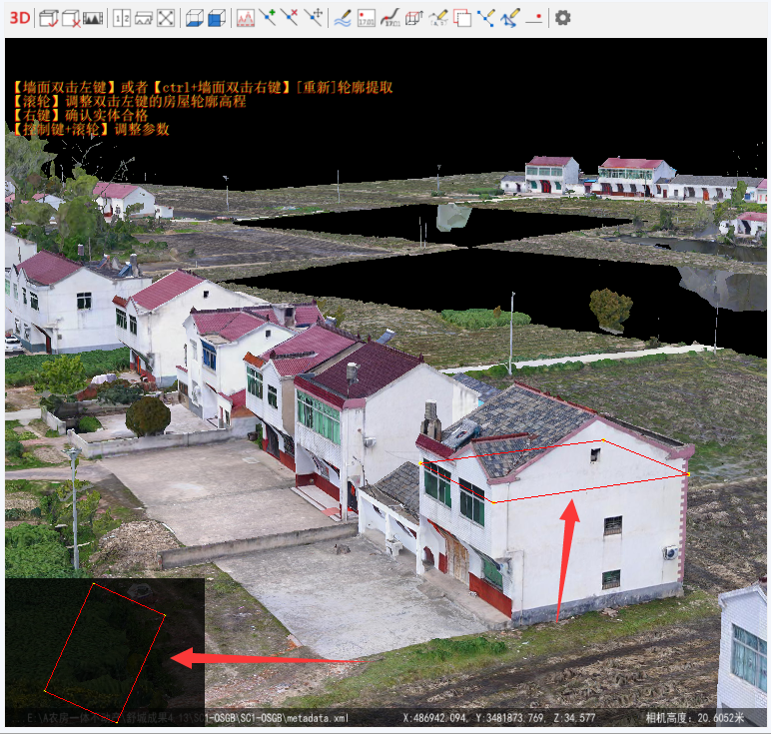Click the elevation point annotation icon
Screen dimensions: 771x734
[x=367, y=17]
